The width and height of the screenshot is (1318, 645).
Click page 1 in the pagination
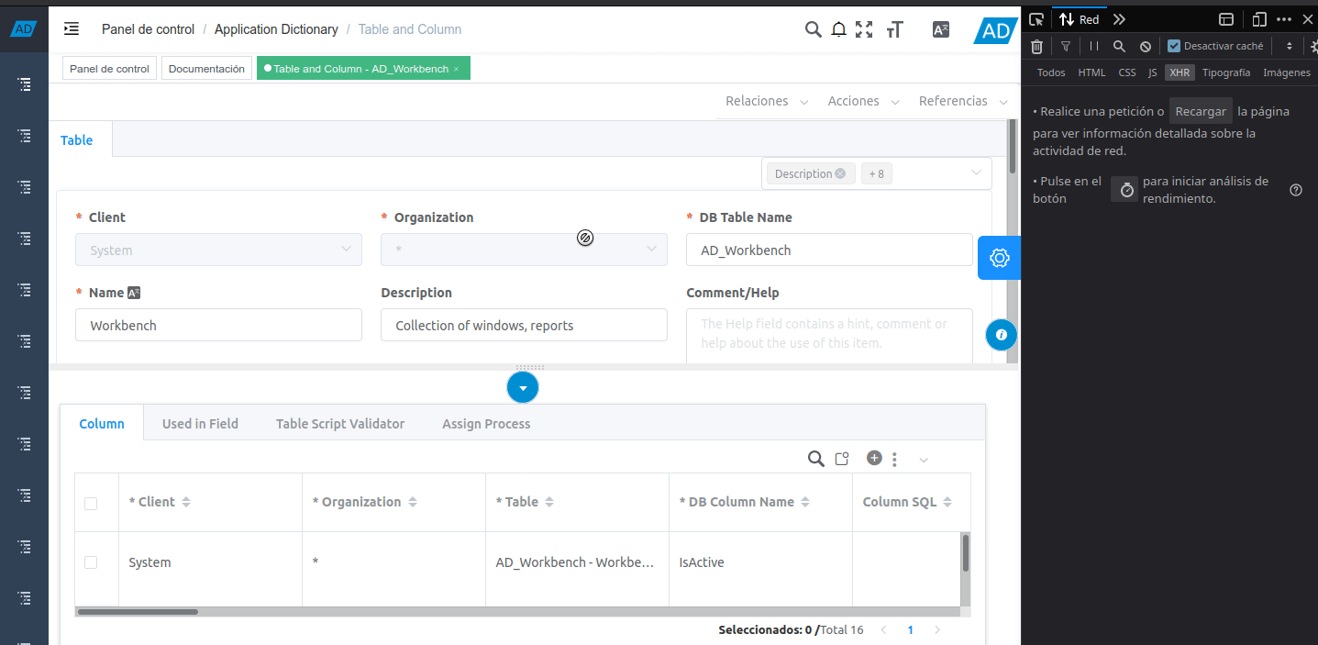(x=910, y=629)
